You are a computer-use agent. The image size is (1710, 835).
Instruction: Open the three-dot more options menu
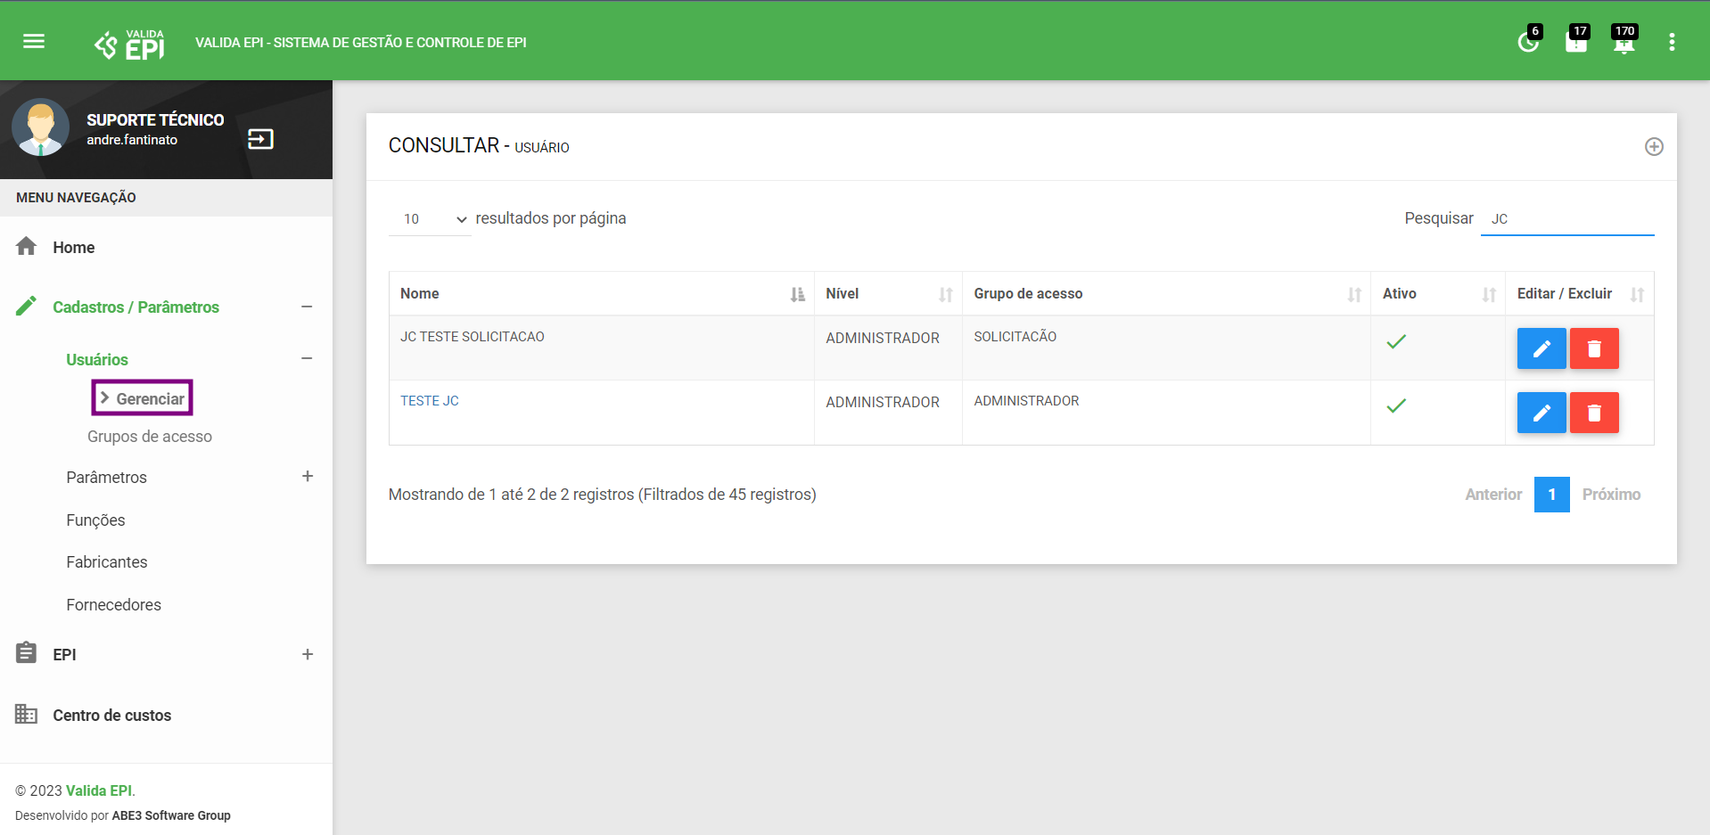[1672, 42]
